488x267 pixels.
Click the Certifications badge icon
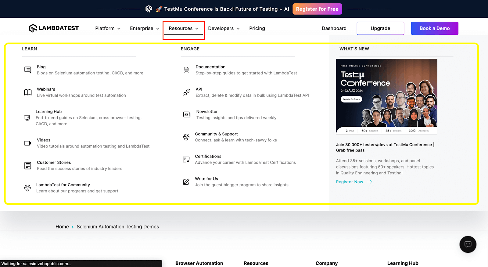pyautogui.click(x=186, y=159)
